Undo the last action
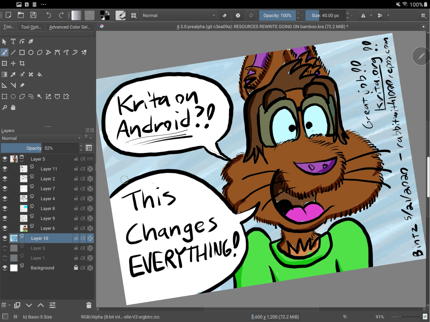430x322 pixels. click(x=49, y=15)
